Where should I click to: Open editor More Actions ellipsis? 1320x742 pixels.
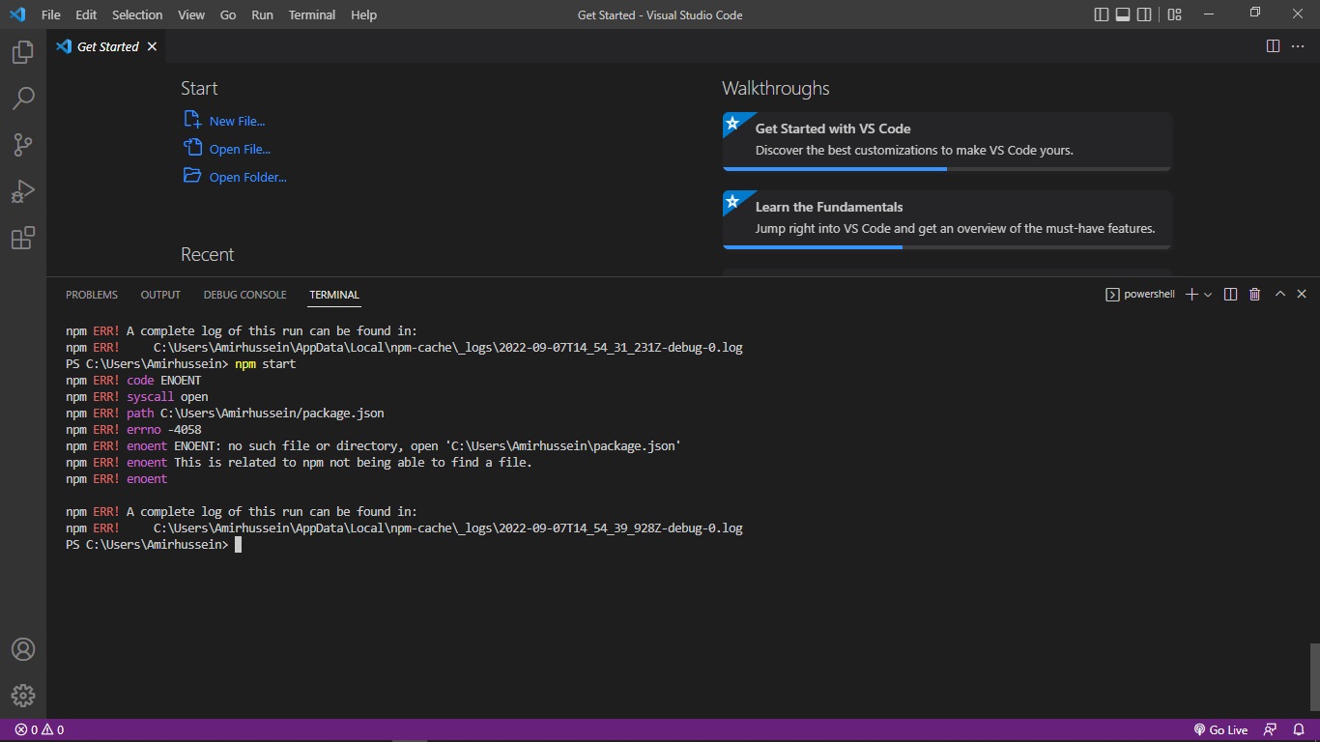[x=1298, y=46]
